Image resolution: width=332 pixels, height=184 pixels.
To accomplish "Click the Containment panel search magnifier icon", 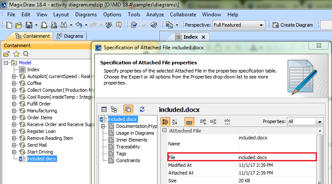I will tap(26, 54).
